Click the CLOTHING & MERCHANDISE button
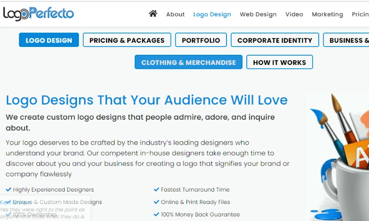This screenshot has height=221, width=369. (188, 62)
